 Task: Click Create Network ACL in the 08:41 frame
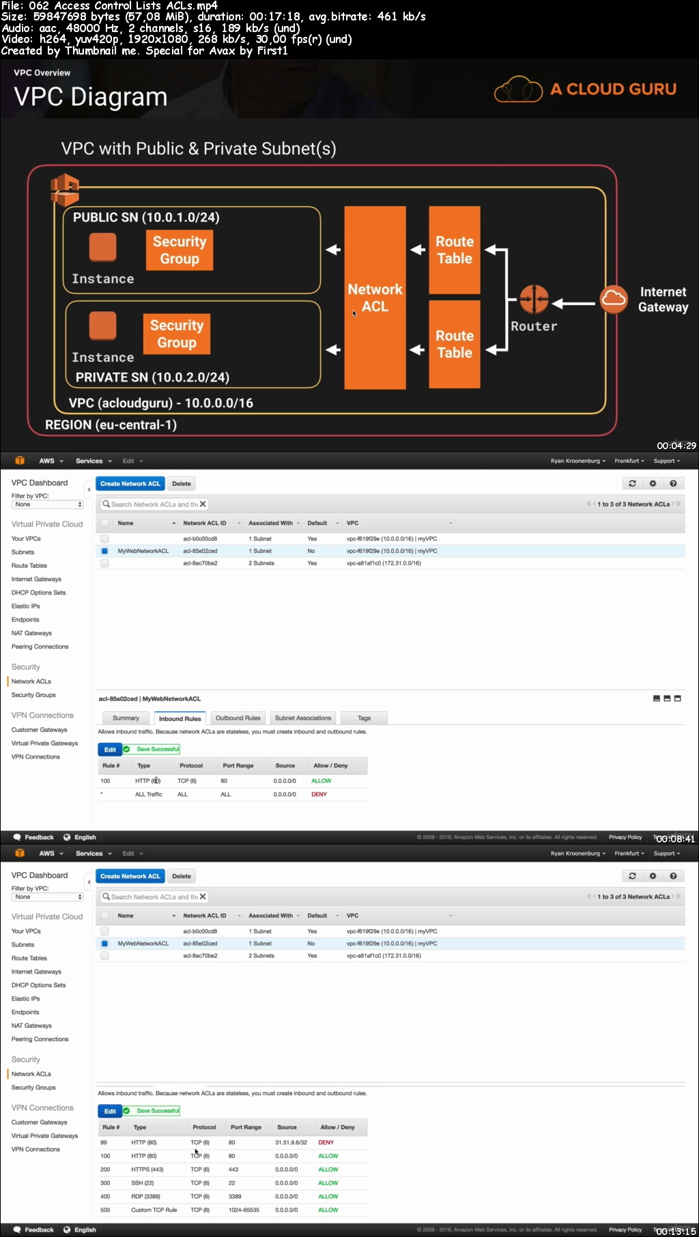click(130, 483)
